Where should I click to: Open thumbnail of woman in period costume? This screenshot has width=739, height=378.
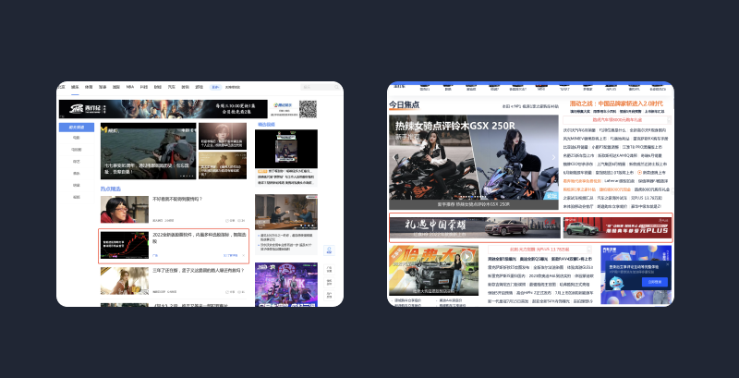(x=125, y=281)
